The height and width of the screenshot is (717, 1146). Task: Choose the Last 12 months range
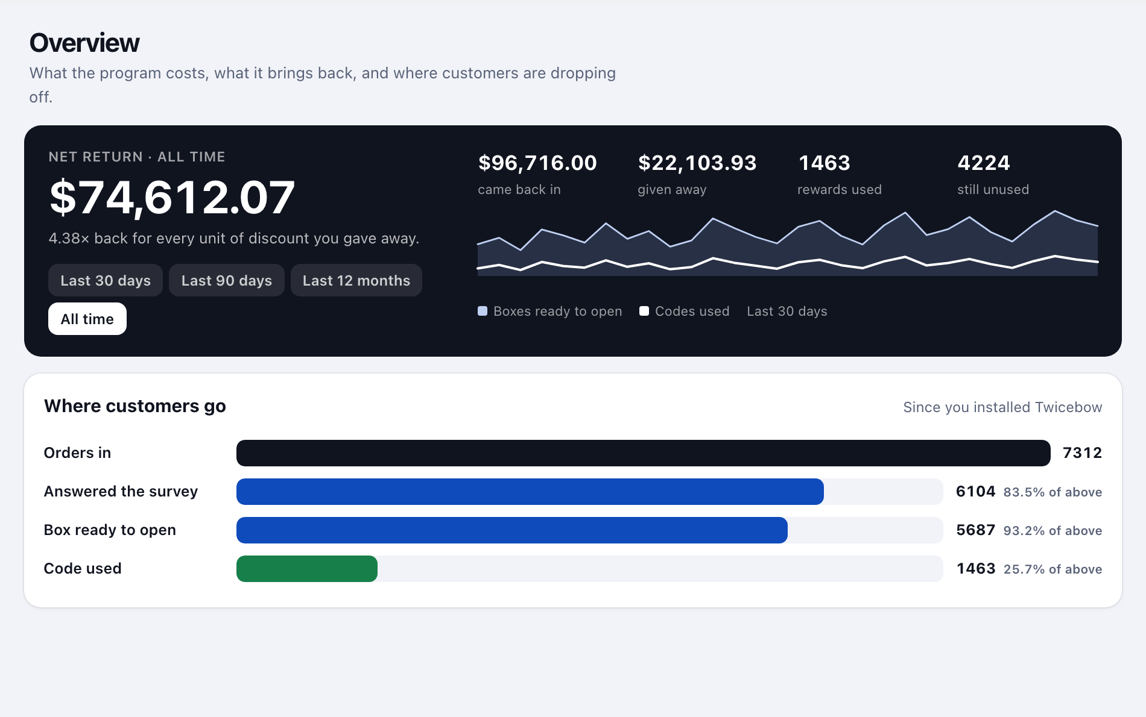coord(356,280)
